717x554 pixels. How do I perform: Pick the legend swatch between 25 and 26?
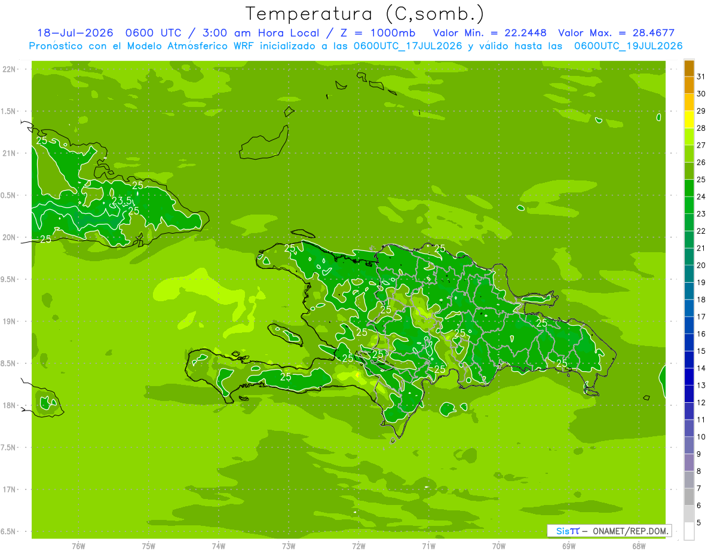pos(690,171)
